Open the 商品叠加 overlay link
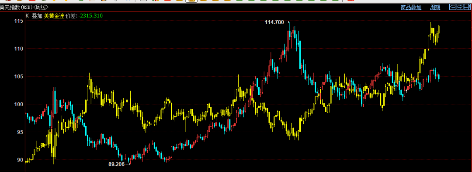Viewport: 472px width, 172px height. pos(411,7)
